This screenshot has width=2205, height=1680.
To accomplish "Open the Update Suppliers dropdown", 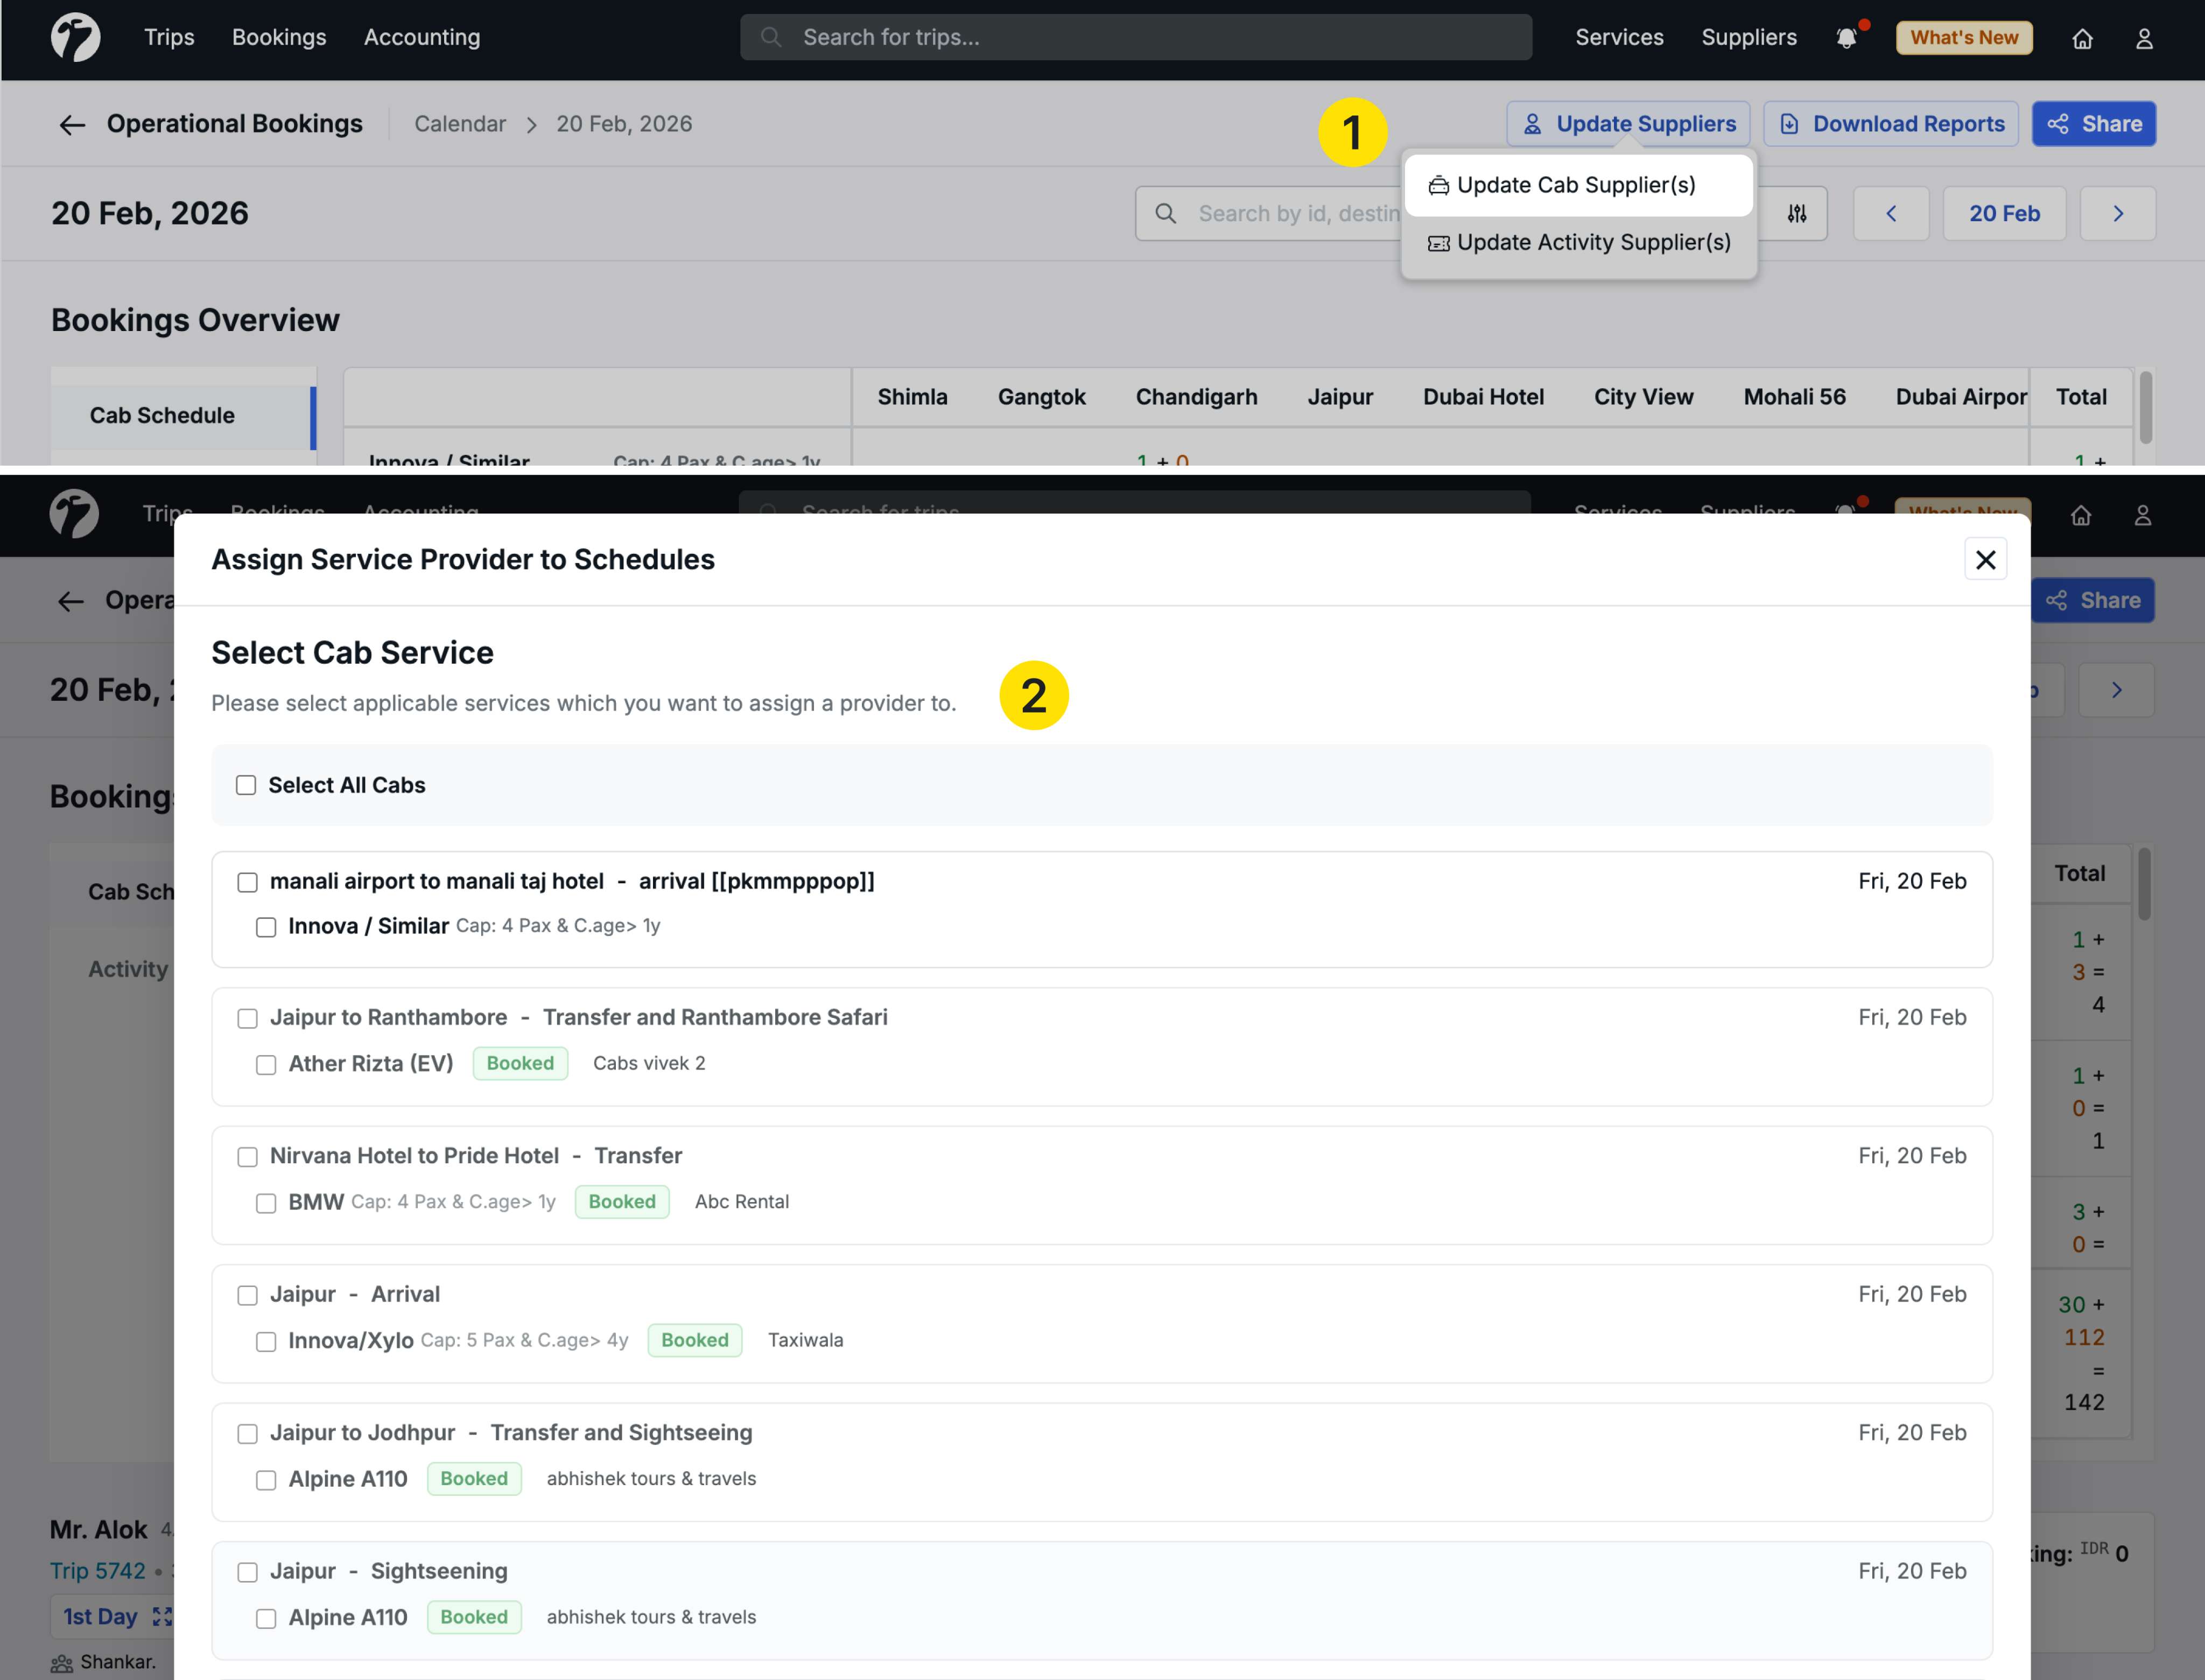I will (x=1628, y=124).
